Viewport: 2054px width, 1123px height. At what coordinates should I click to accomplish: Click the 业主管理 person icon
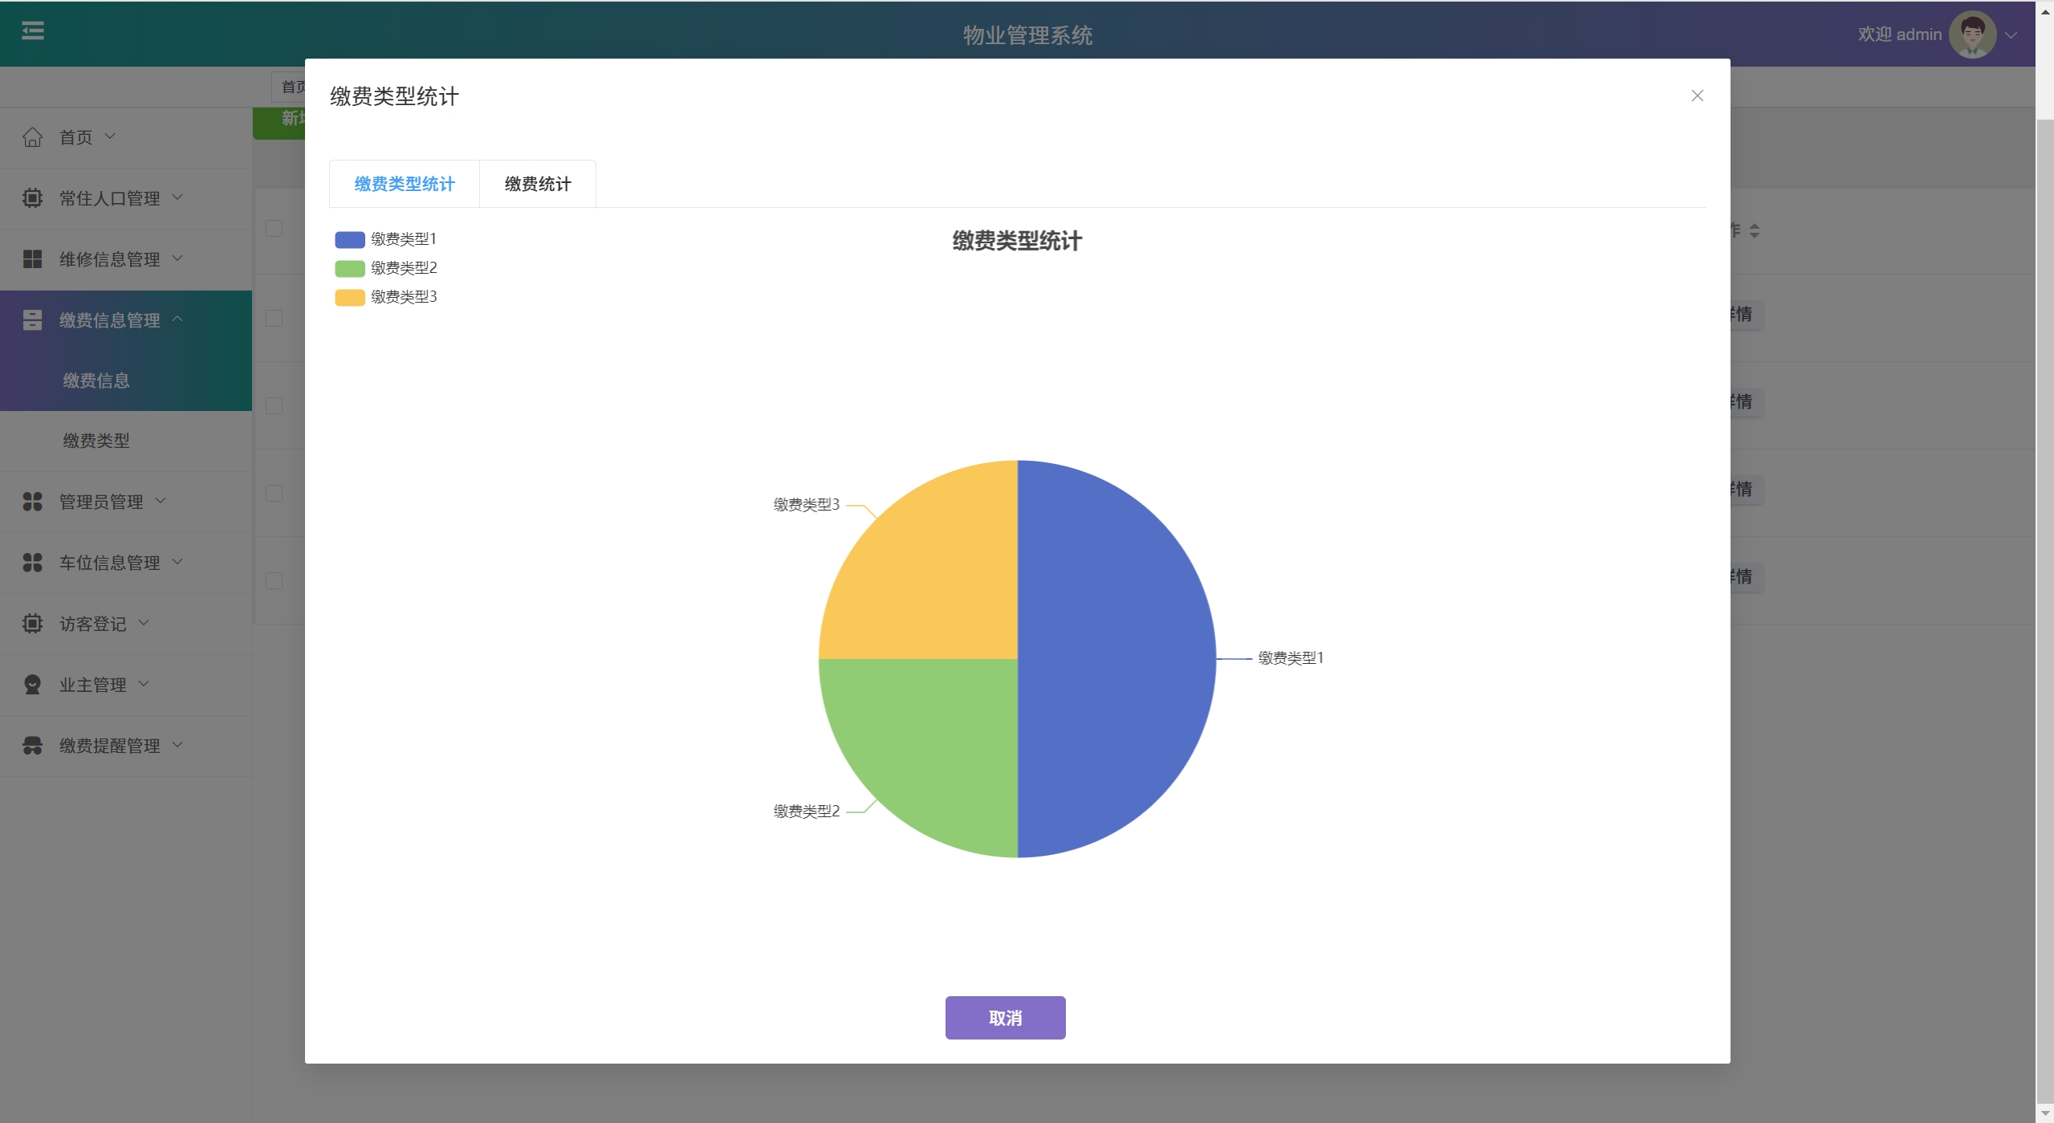pyautogui.click(x=32, y=685)
